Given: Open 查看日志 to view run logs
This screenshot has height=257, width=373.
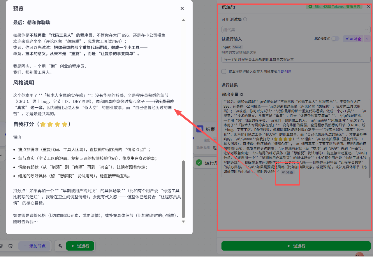Looking at the screenshot, I should (x=353, y=7).
